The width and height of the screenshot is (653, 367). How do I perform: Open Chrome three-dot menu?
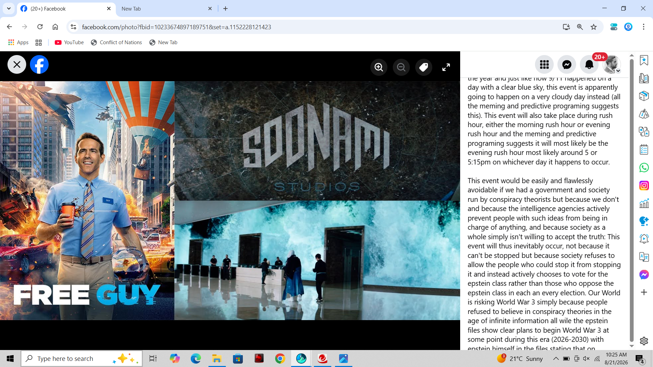pos(643,27)
